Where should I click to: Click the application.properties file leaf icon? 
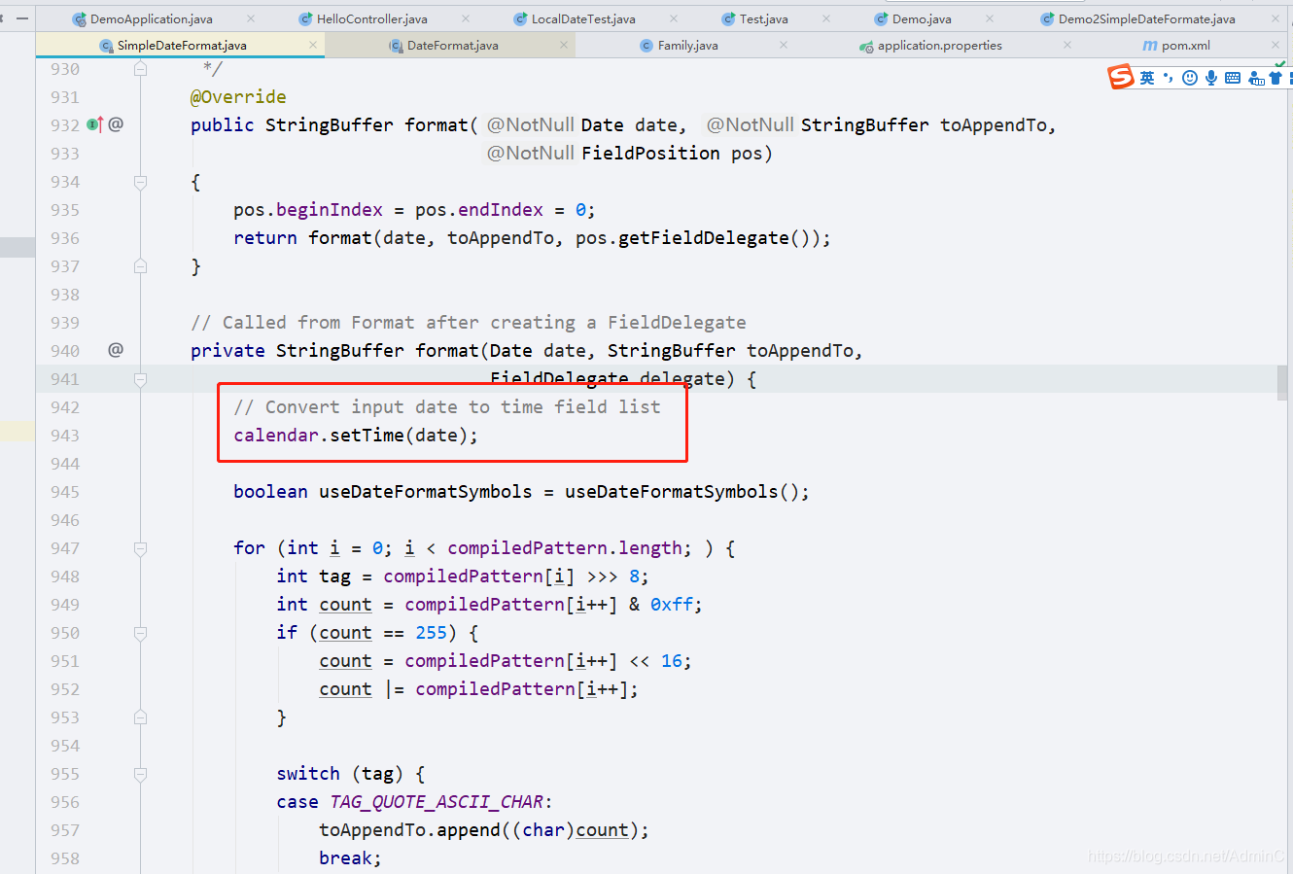(x=866, y=46)
